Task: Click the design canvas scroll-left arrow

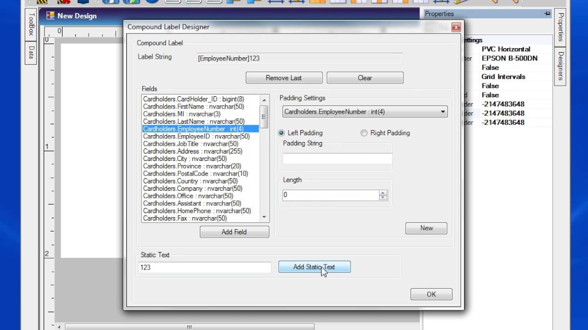Action: [x=59, y=327]
